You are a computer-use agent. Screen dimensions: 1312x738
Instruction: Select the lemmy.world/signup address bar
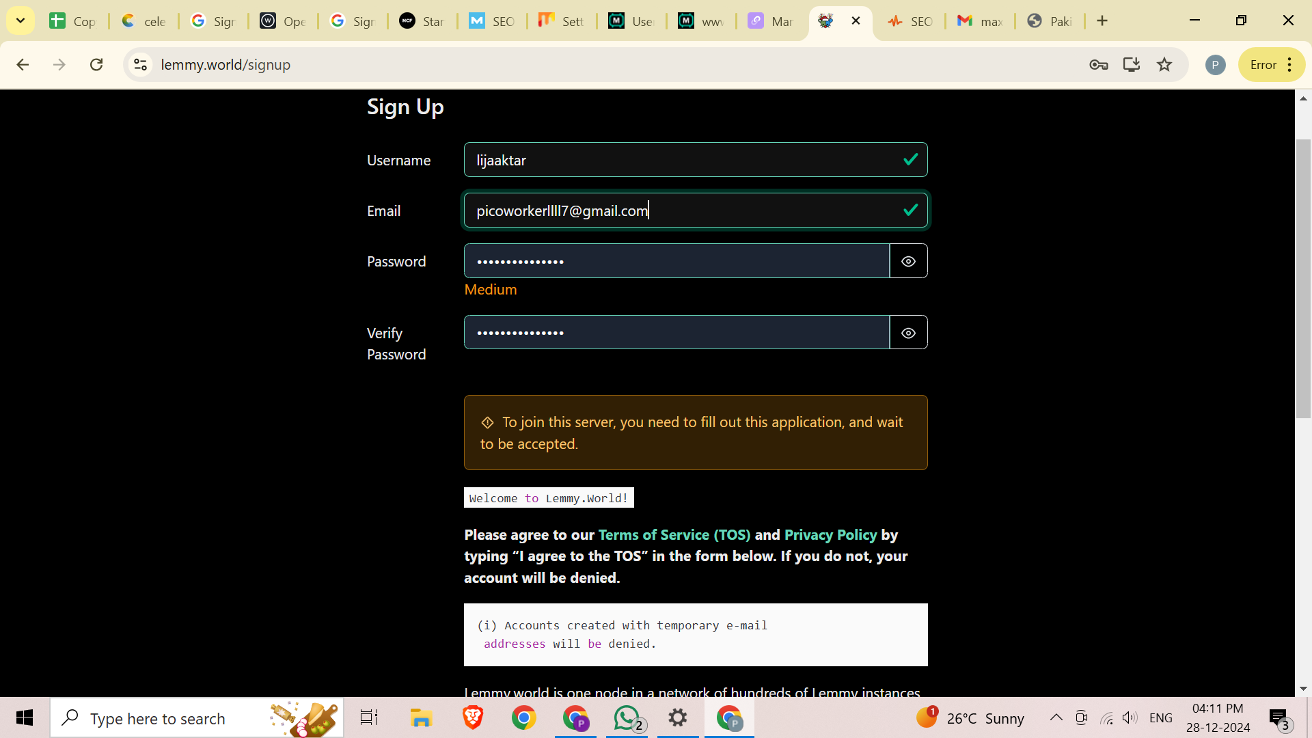[x=225, y=64]
